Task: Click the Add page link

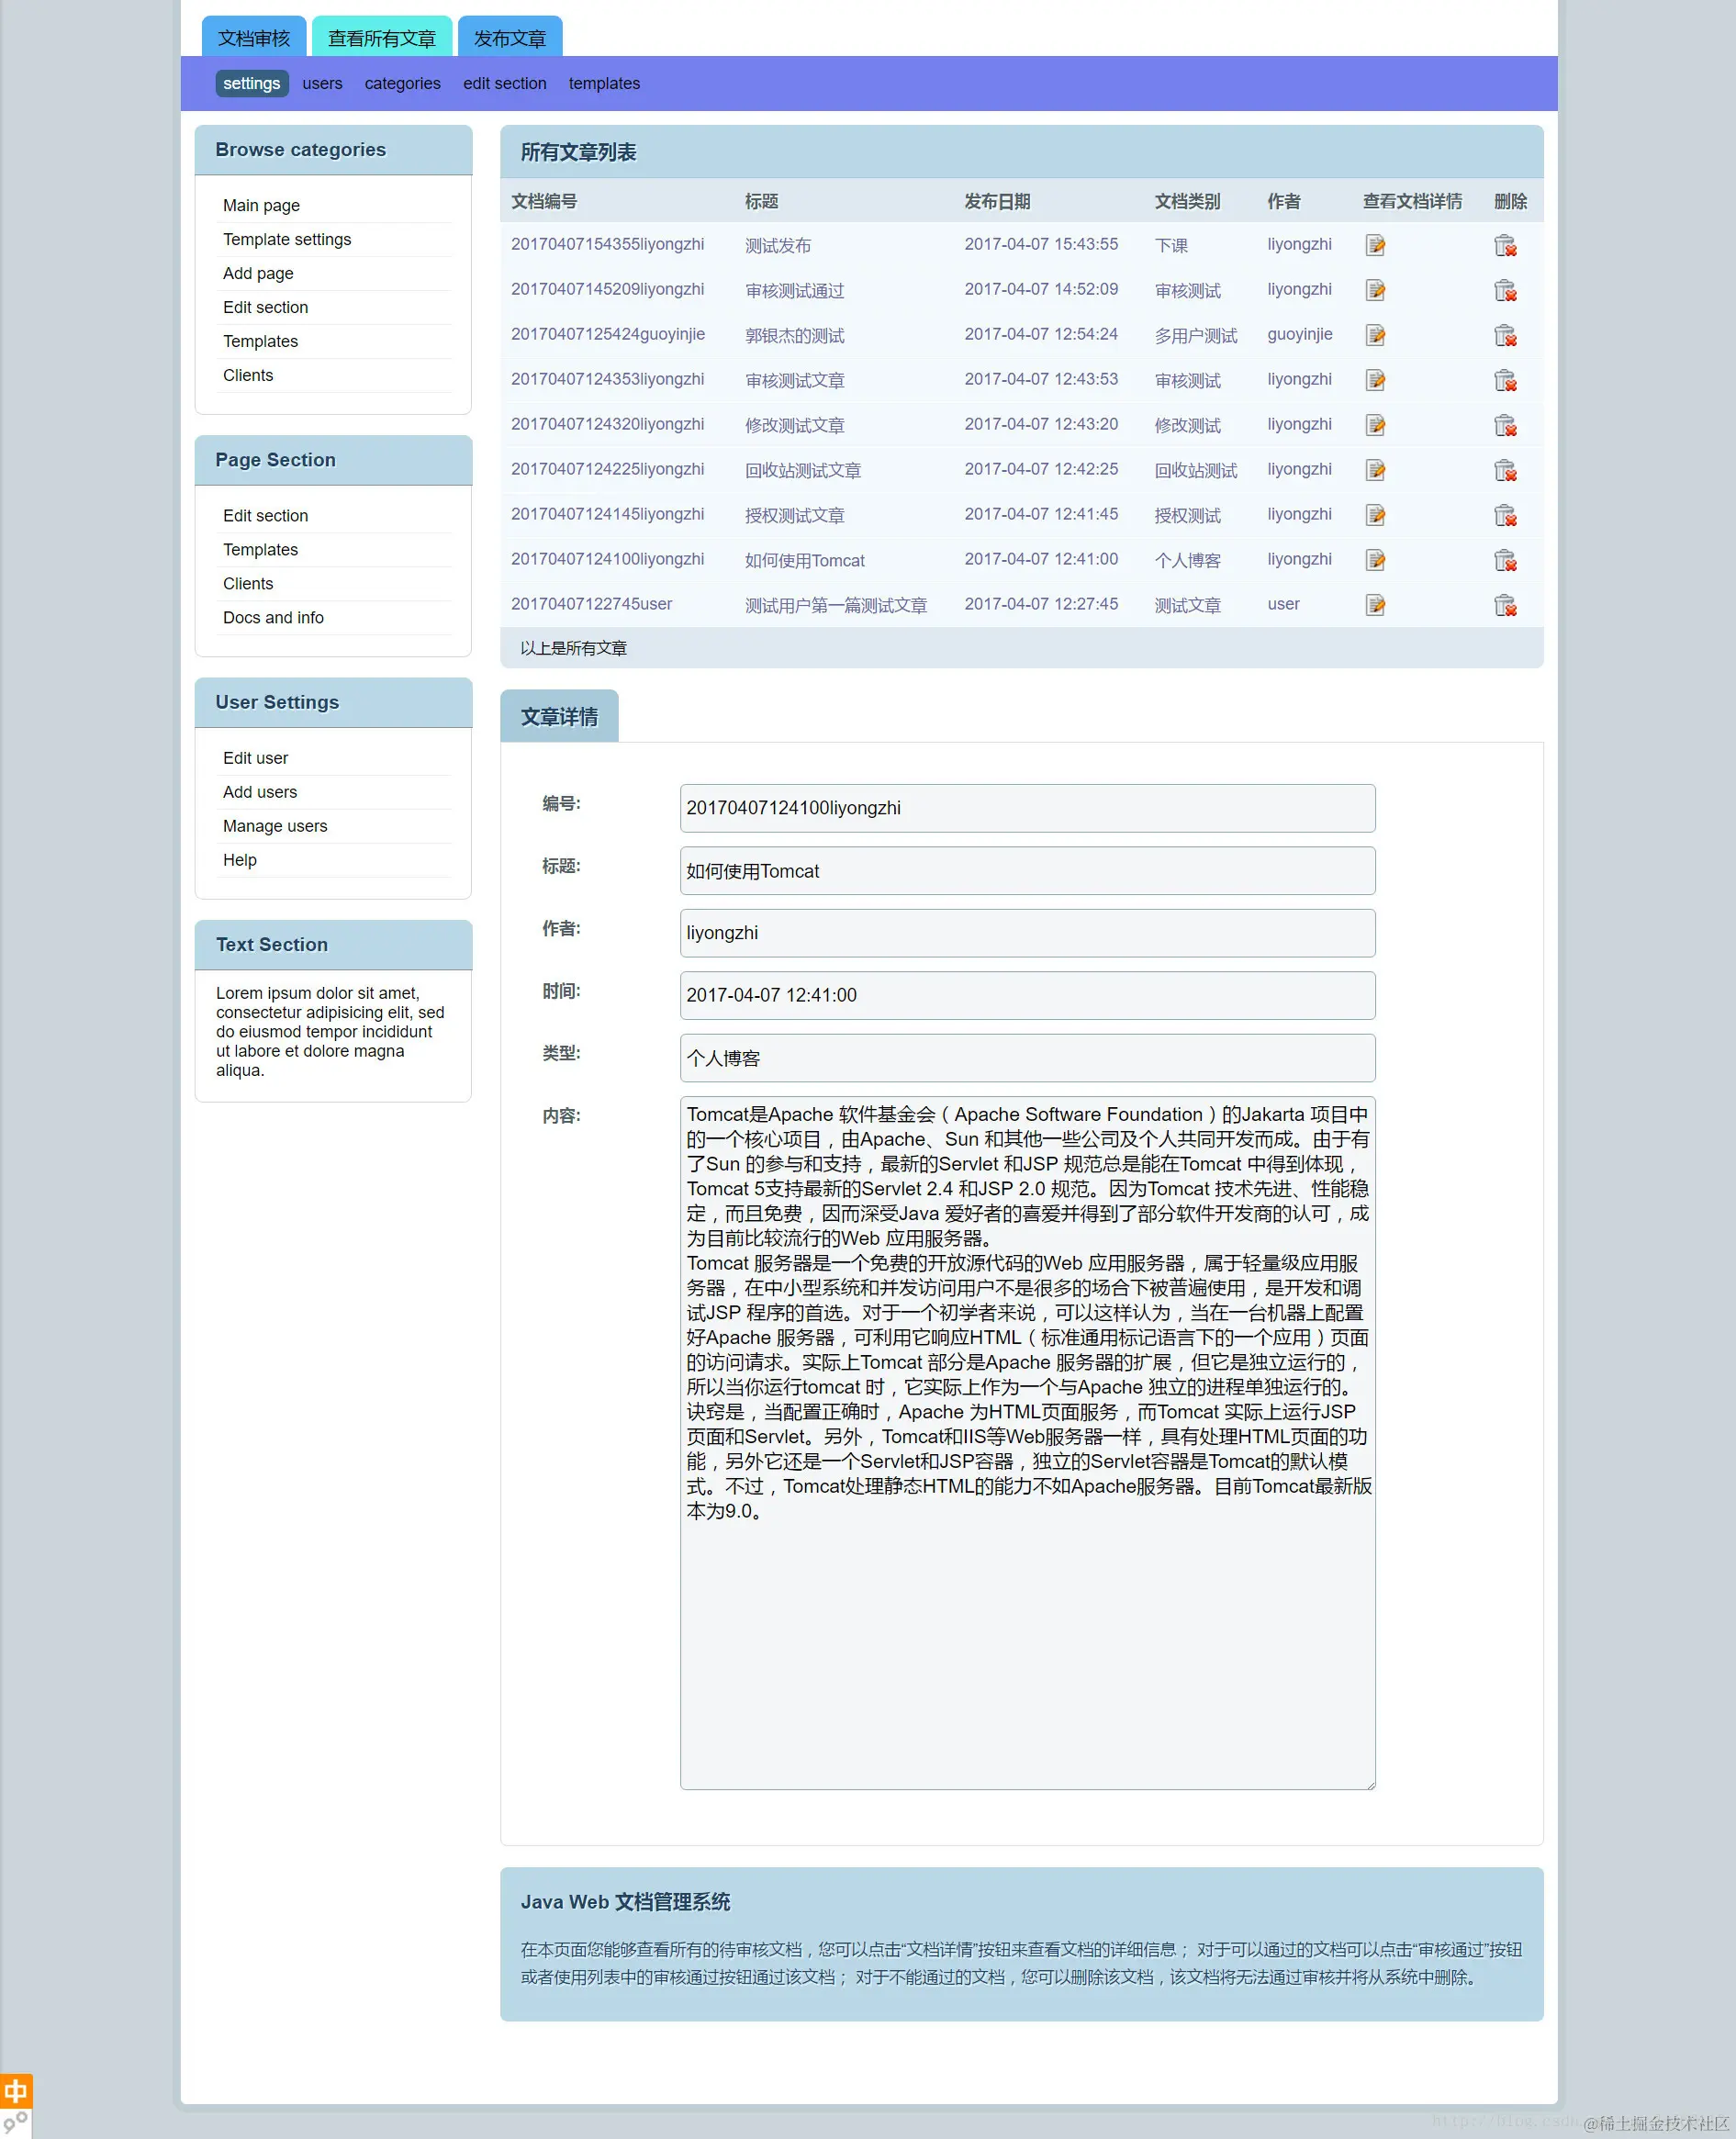Action: (x=258, y=273)
